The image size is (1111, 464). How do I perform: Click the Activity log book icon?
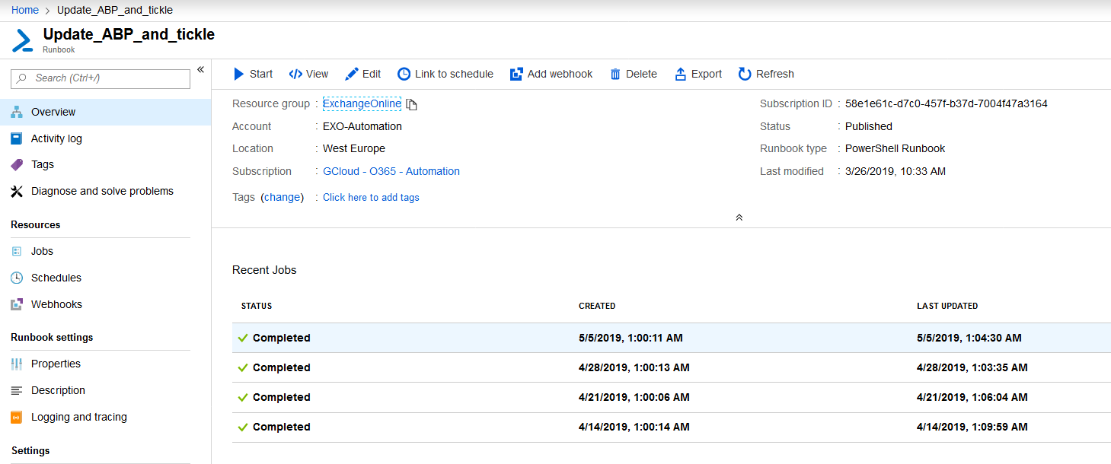[x=17, y=138]
